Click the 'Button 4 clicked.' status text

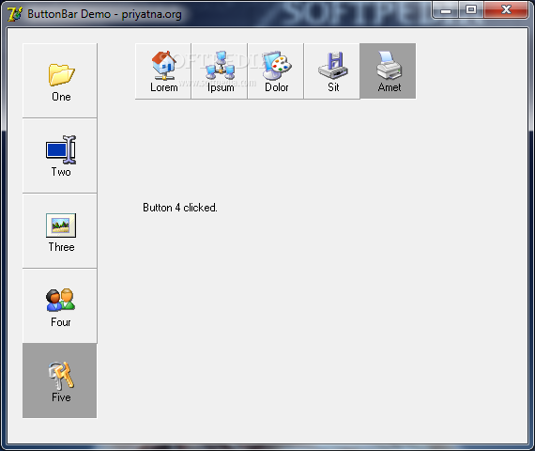(180, 208)
